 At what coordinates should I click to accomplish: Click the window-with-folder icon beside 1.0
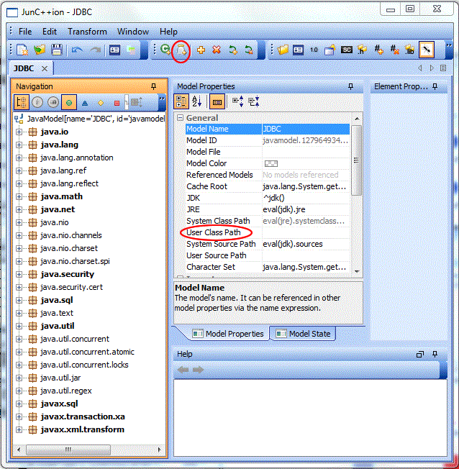click(330, 50)
